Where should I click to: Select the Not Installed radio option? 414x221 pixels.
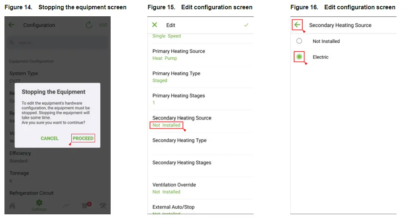tap(299, 41)
